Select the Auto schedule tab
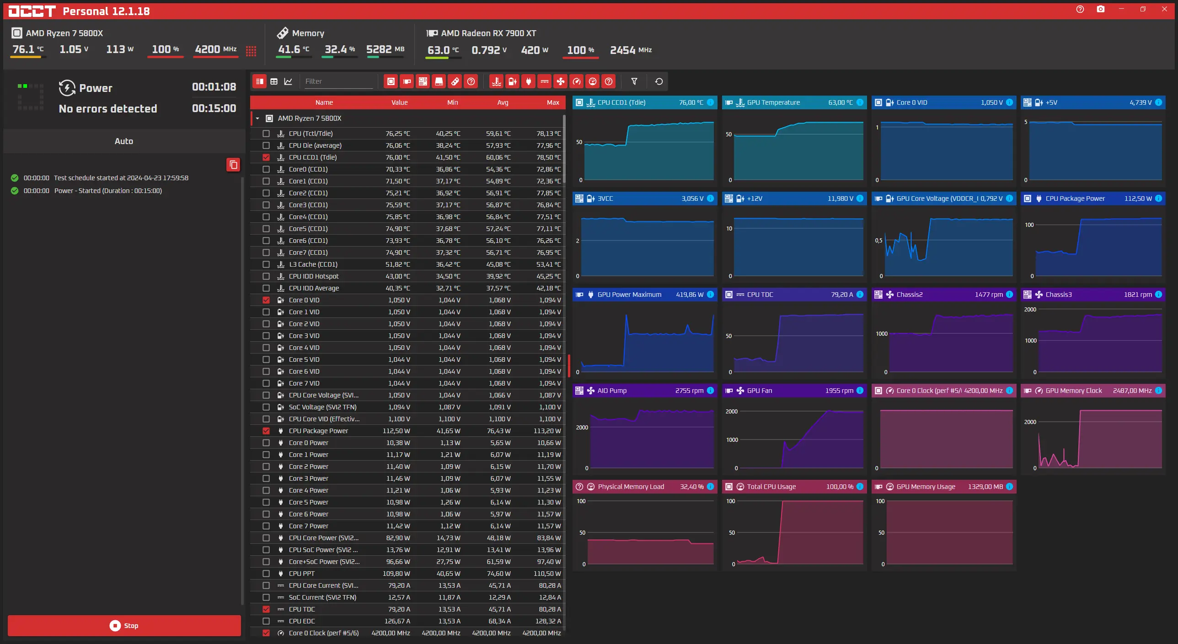 tap(124, 141)
